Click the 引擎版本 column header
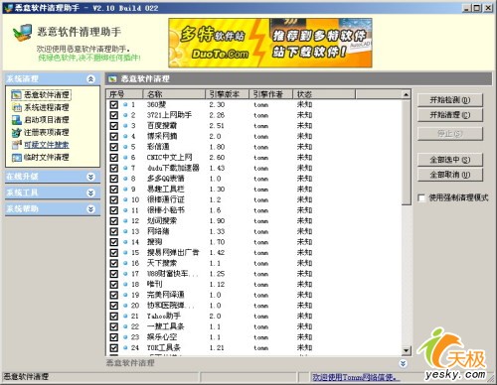This screenshot has height=385, width=497. click(x=227, y=94)
